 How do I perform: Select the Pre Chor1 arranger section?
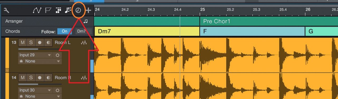269,21
